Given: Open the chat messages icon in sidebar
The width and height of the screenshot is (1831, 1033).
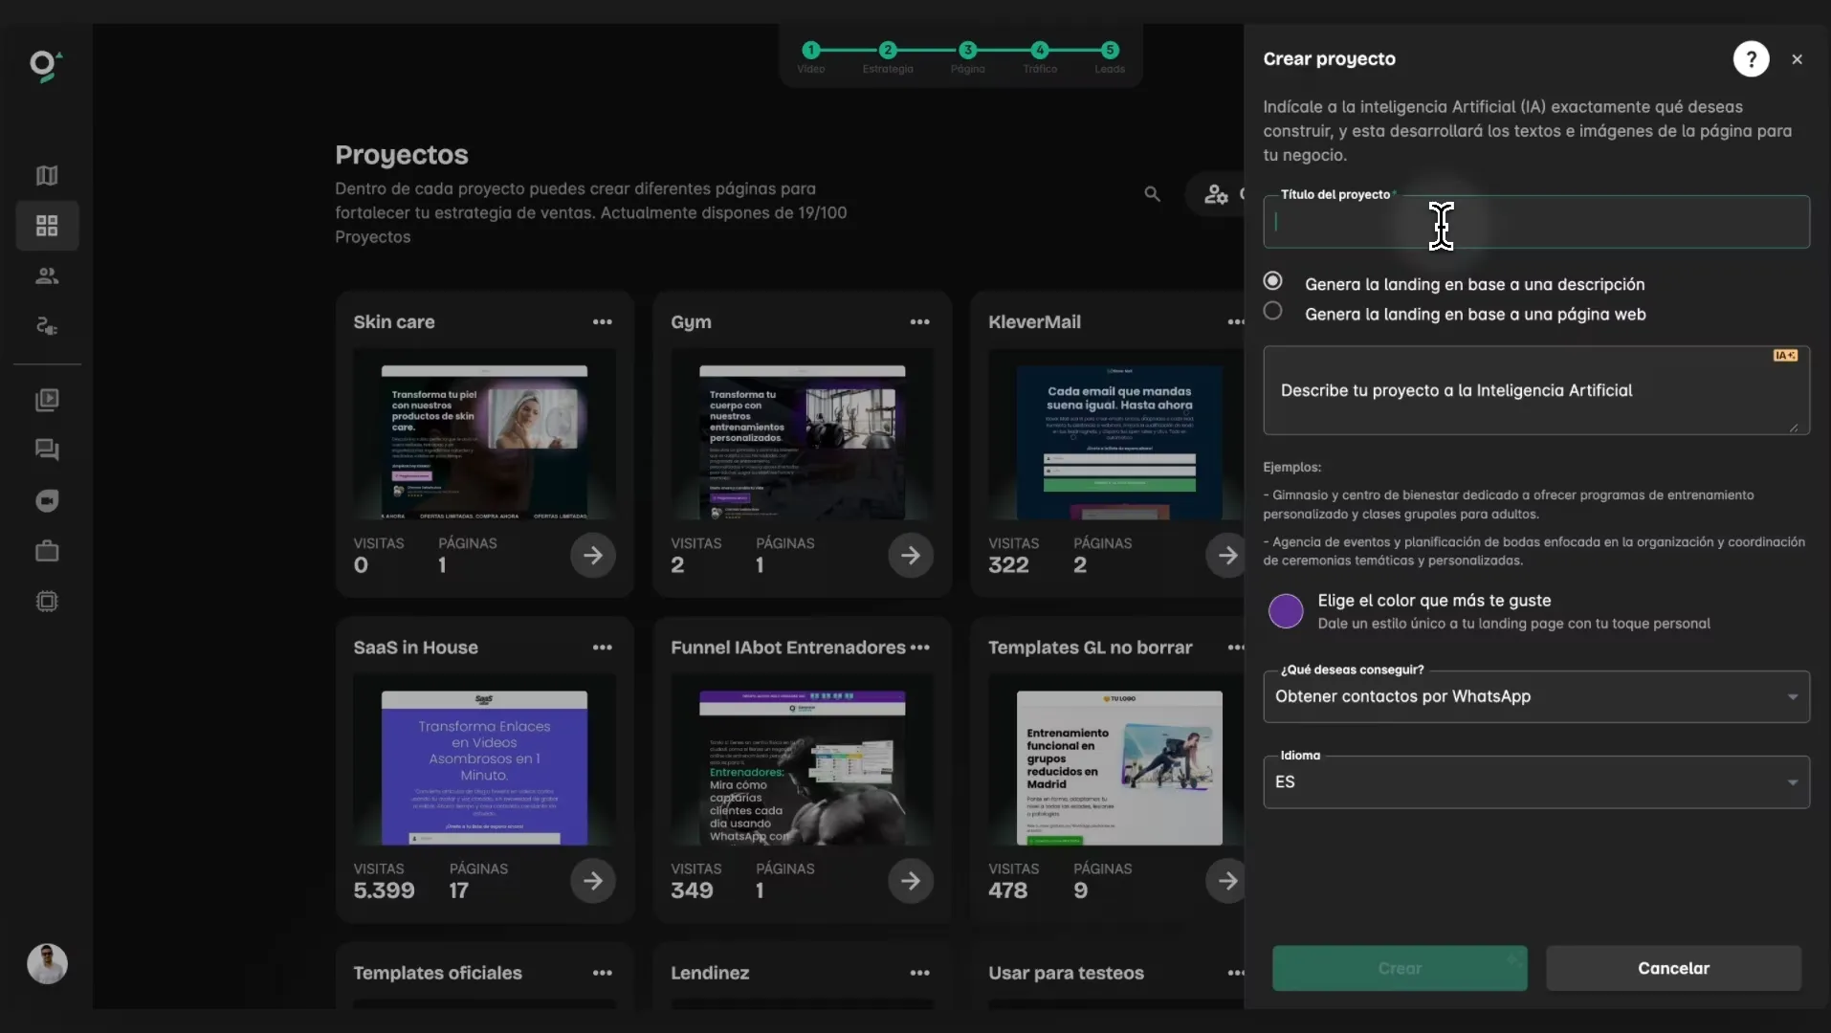Looking at the screenshot, I should tap(47, 451).
